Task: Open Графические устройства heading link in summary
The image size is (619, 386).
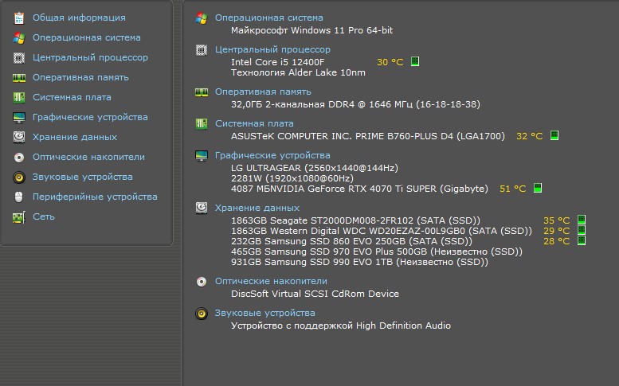Action: (x=272, y=155)
